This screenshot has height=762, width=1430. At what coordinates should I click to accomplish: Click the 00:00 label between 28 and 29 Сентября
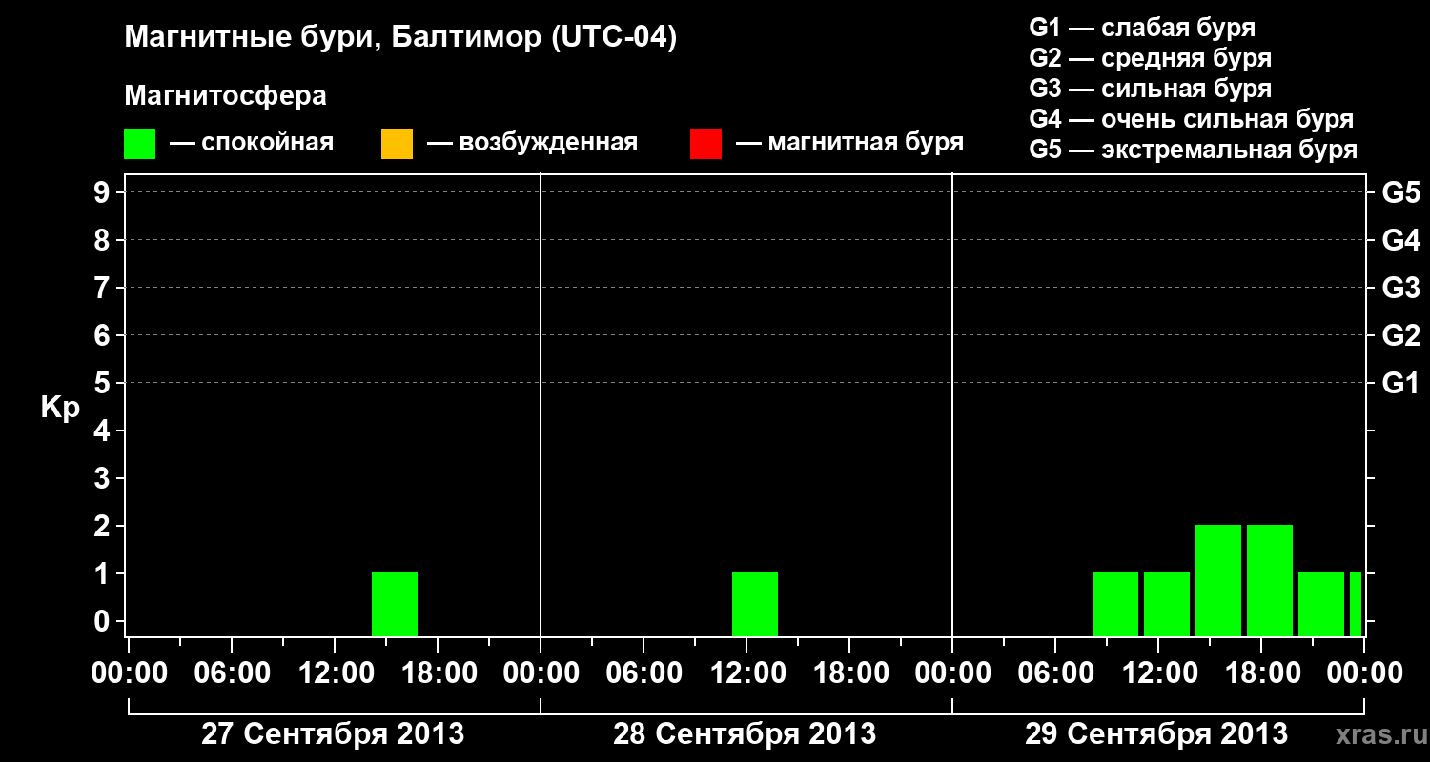pyautogui.click(x=953, y=673)
